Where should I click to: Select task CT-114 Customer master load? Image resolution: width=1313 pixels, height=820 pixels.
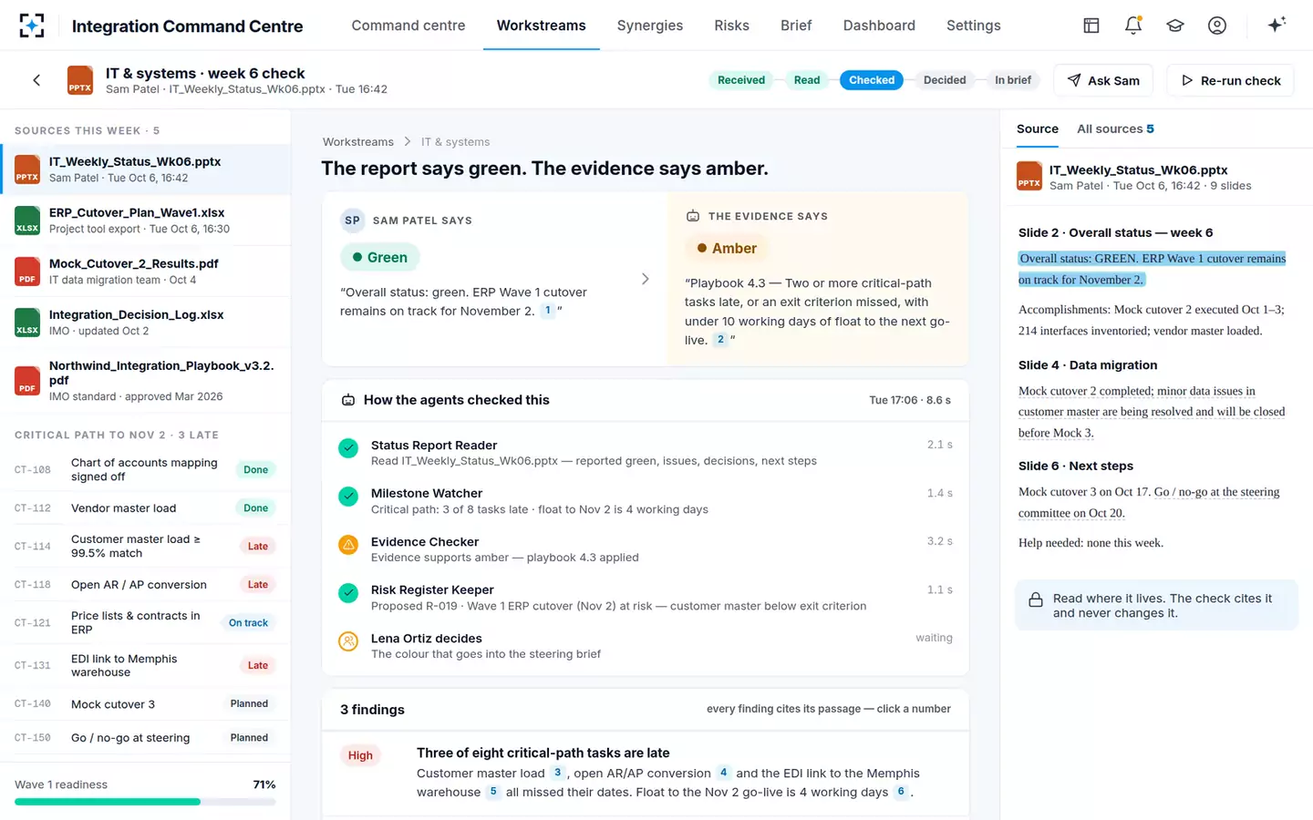click(x=146, y=547)
